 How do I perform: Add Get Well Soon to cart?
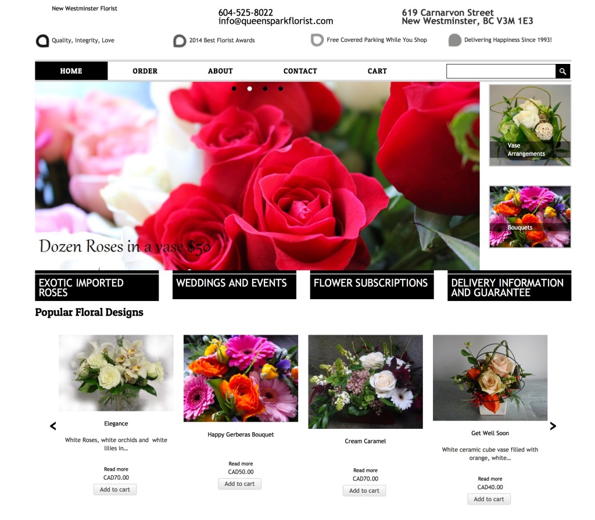pos(489,499)
